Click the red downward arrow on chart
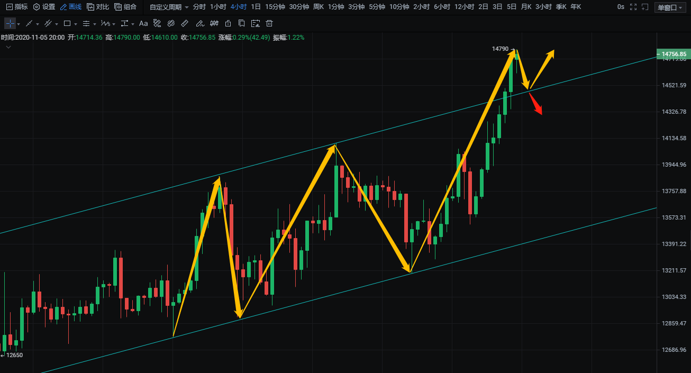 click(x=536, y=103)
